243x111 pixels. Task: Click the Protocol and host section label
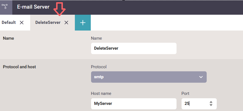tap(19, 67)
